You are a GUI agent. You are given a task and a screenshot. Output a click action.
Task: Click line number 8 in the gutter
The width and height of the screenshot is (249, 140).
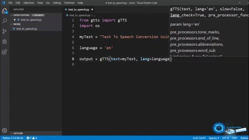pos(73,59)
